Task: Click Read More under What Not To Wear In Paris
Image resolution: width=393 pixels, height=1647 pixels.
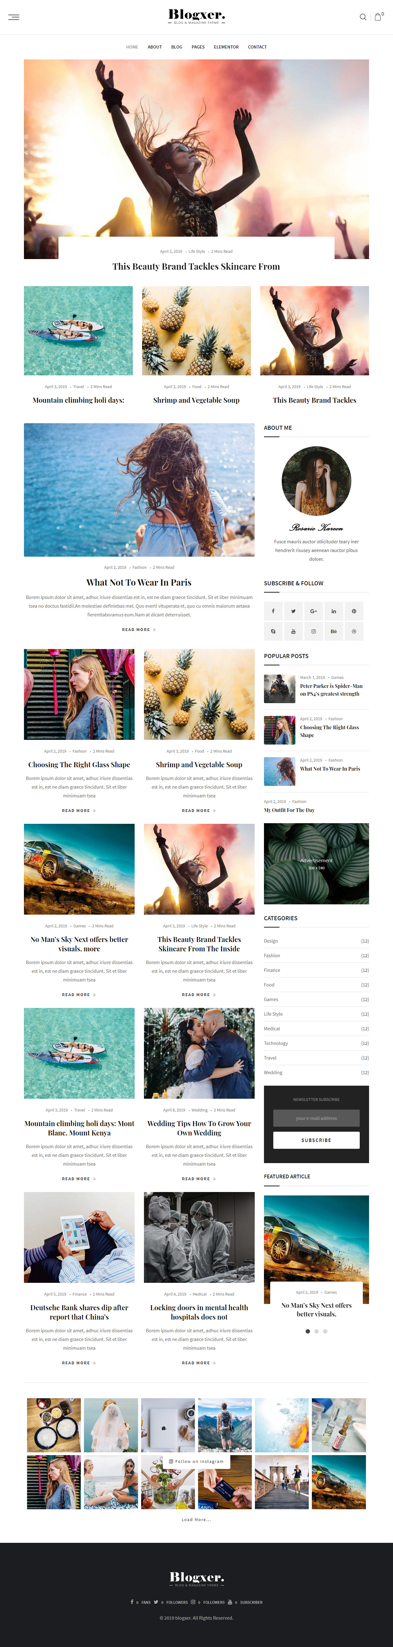Action: click(139, 629)
